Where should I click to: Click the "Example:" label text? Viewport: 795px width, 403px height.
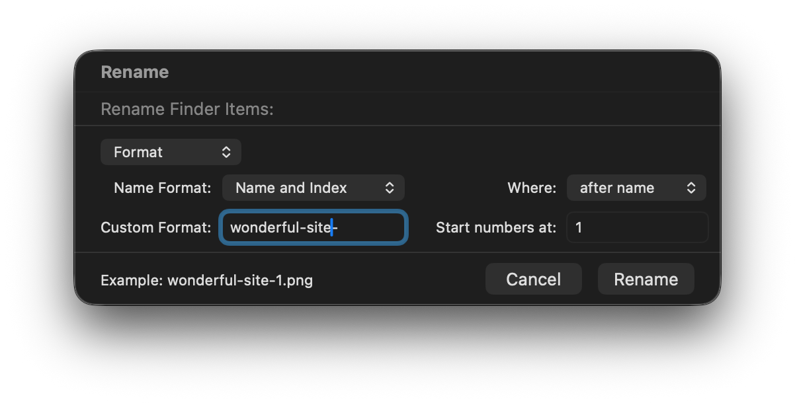(132, 280)
